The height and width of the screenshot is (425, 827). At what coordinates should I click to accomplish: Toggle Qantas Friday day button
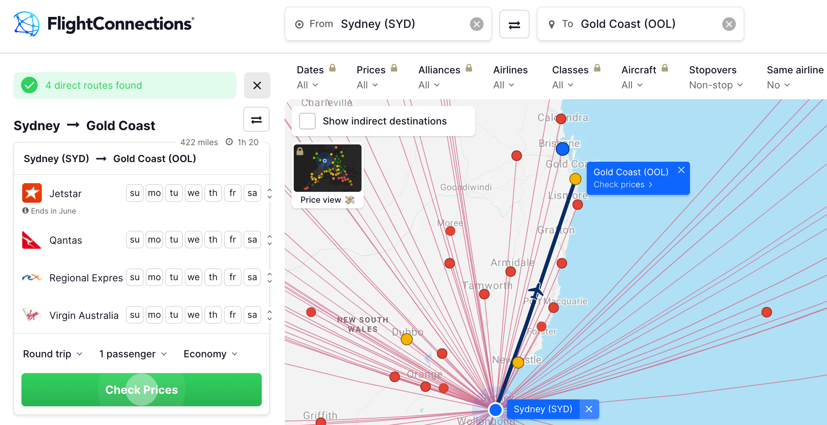click(232, 240)
